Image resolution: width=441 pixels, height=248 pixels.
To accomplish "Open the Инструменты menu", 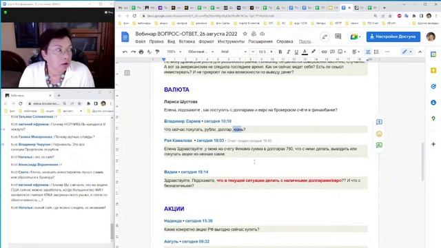I will 231,41.
